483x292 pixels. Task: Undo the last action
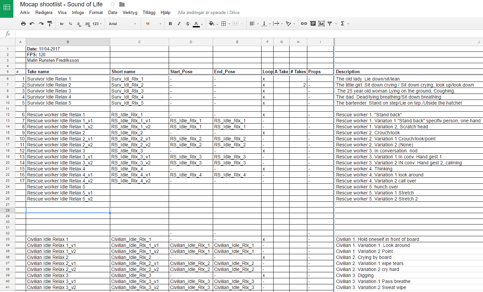pyautogui.click(x=32, y=24)
